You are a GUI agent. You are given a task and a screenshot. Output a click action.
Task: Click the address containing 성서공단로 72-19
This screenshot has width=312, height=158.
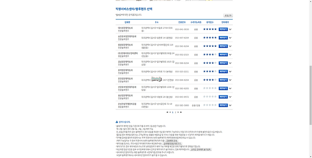(x=157, y=105)
